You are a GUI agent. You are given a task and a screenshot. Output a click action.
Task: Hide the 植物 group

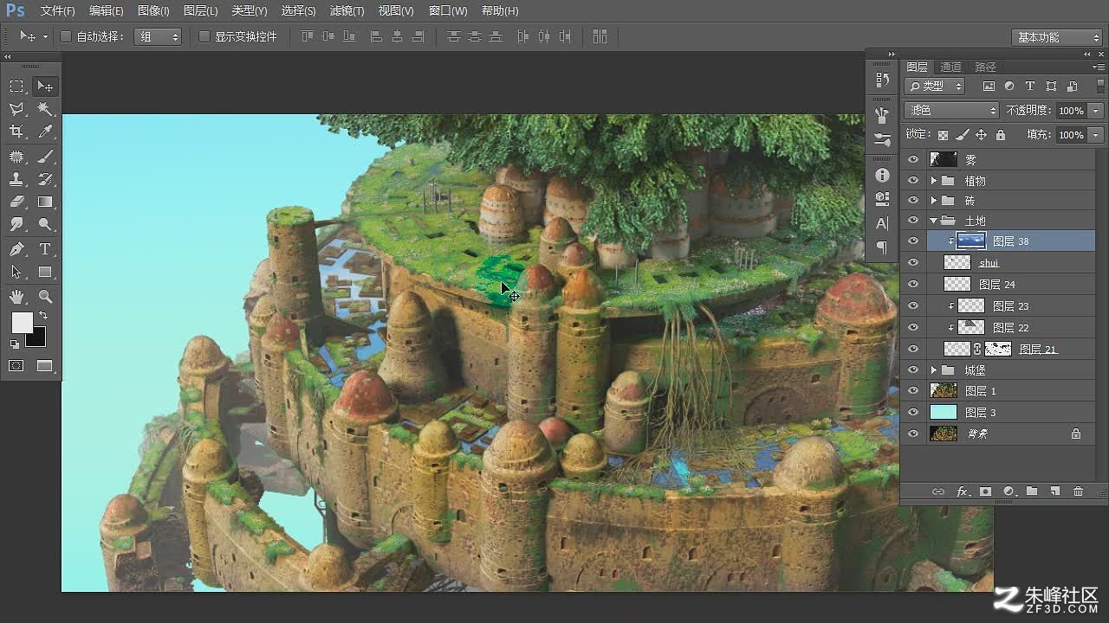coord(913,180)
